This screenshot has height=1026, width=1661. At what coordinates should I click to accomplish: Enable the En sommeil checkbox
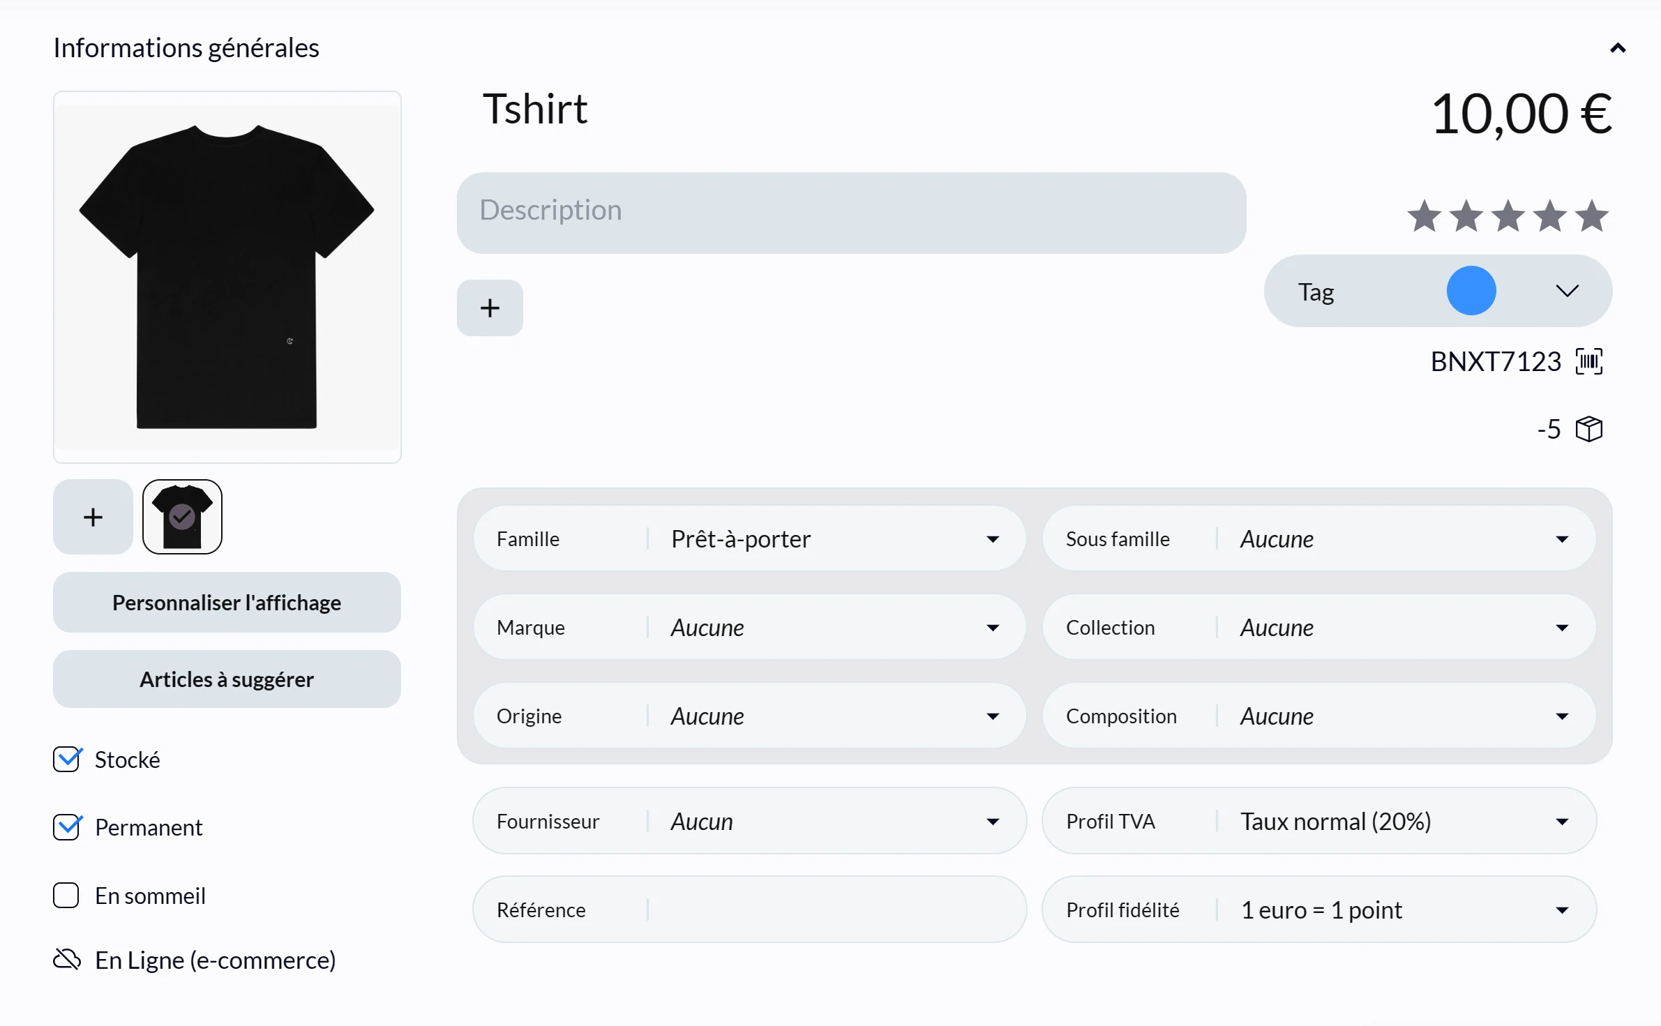pyautogui.click(x=66, y=895)
